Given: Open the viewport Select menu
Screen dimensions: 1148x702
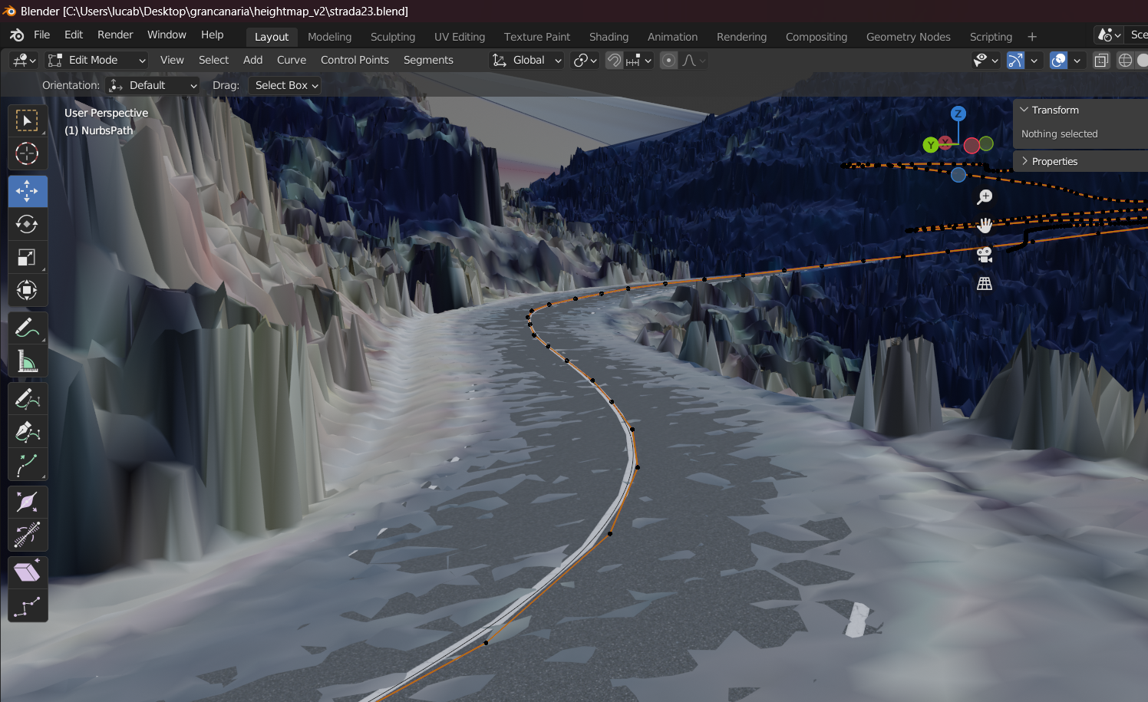Looking at the screenshot, I should coord(213,61).
